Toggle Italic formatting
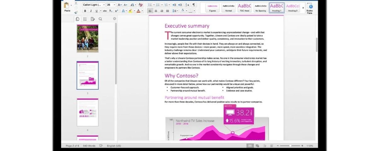This screenshot has width=378, height=151. (91, 11)
